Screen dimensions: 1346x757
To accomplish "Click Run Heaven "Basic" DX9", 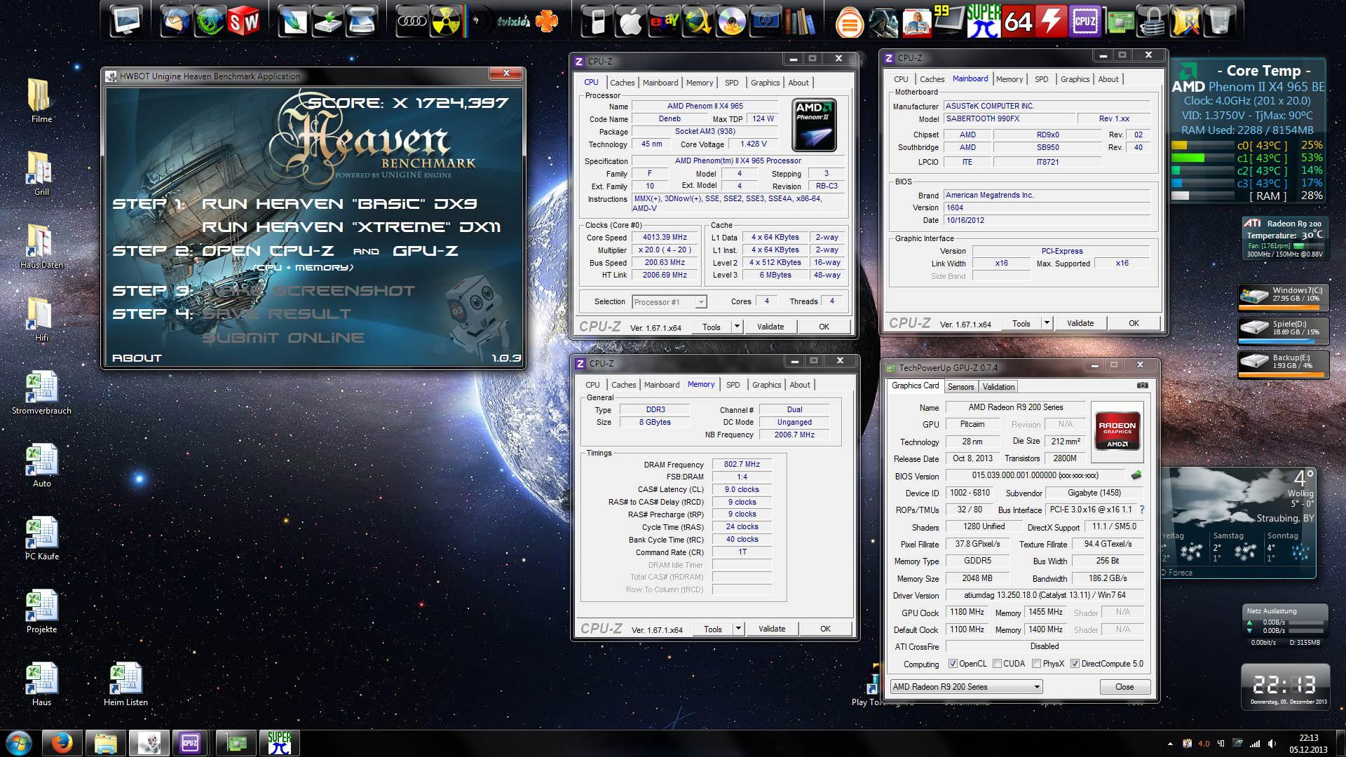I will point(339,204).
